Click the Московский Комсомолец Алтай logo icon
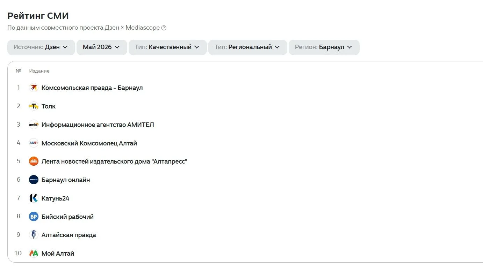 34,143
